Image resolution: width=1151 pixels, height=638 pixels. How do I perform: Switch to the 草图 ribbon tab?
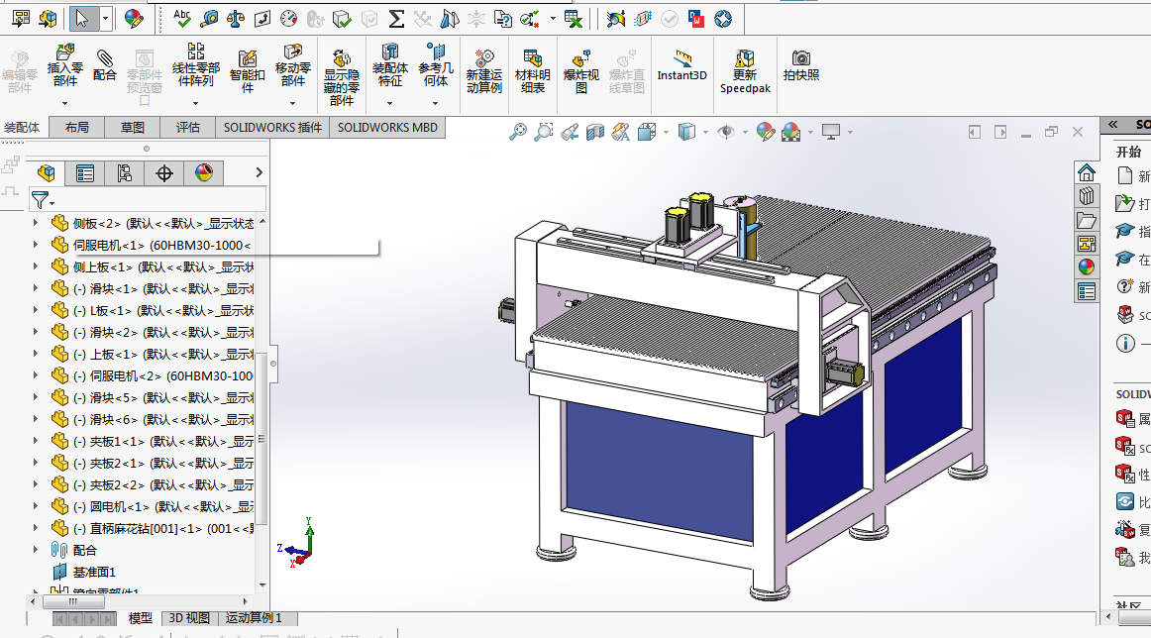pyautogui.click(x=132, y=128)
